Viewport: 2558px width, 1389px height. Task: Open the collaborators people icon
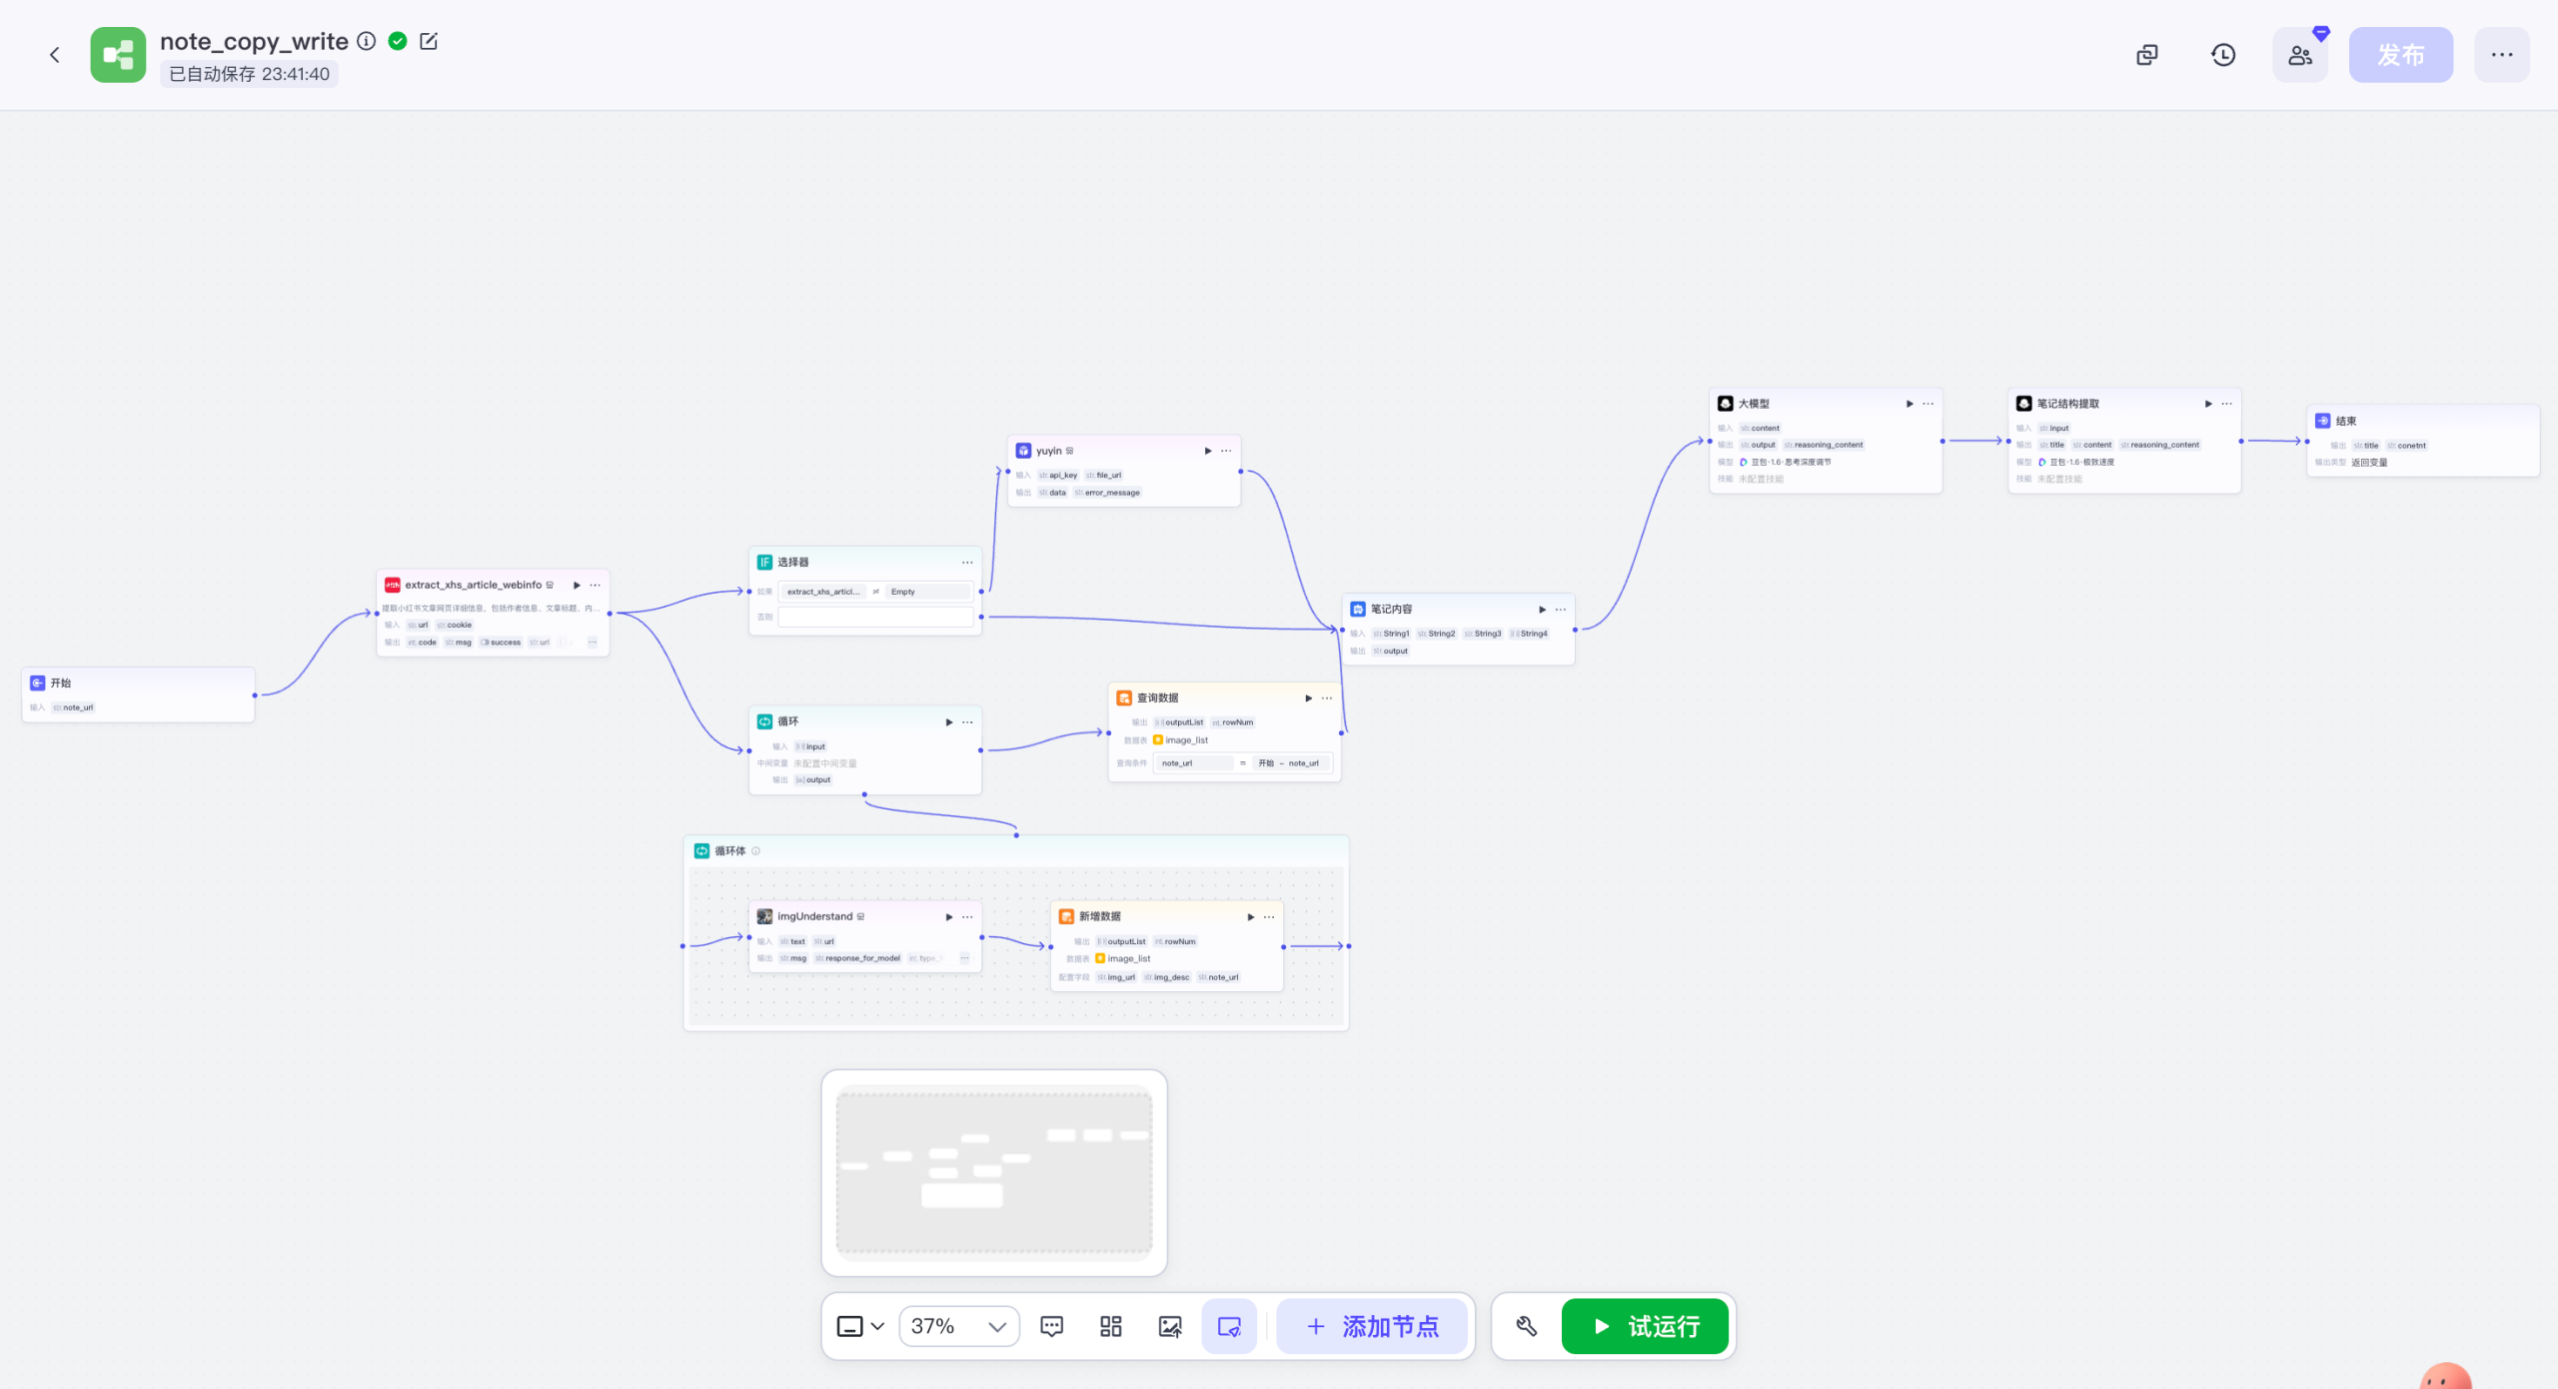2300,55
